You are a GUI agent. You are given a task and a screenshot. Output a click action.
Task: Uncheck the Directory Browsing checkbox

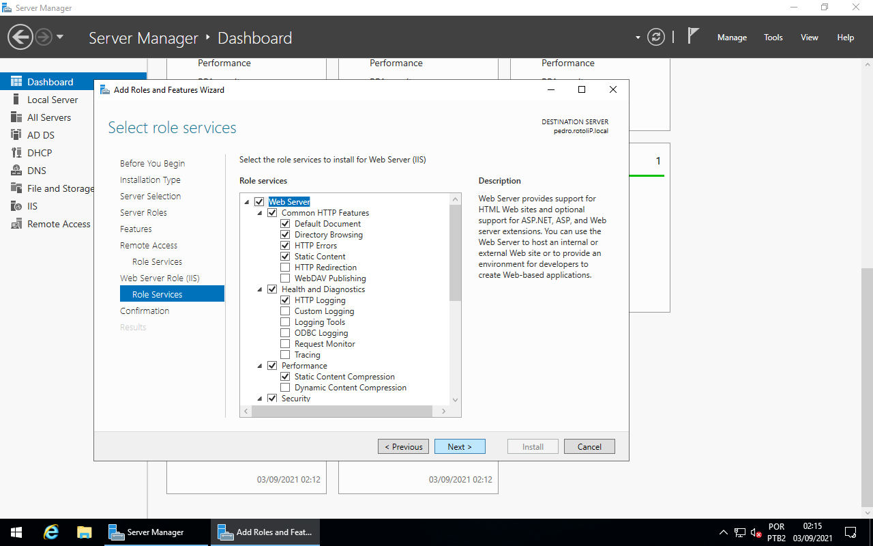[285, 235]
